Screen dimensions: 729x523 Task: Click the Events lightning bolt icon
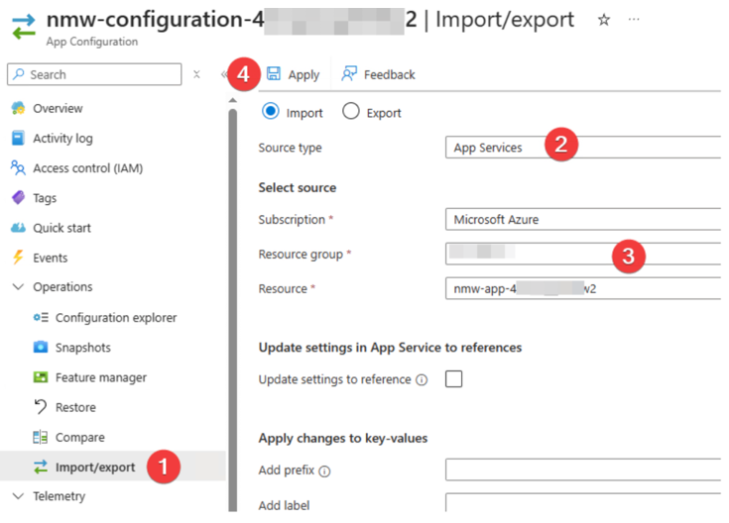[x=18, y=257]
